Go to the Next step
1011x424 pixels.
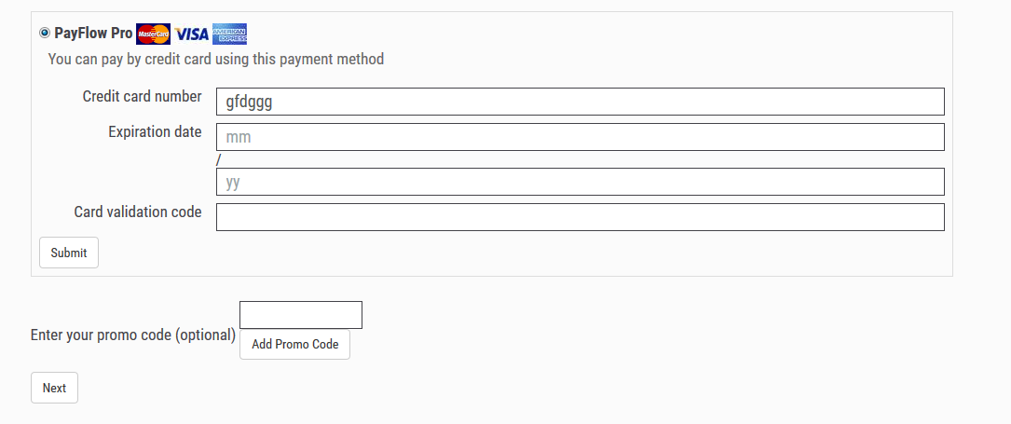coord(54,388)
